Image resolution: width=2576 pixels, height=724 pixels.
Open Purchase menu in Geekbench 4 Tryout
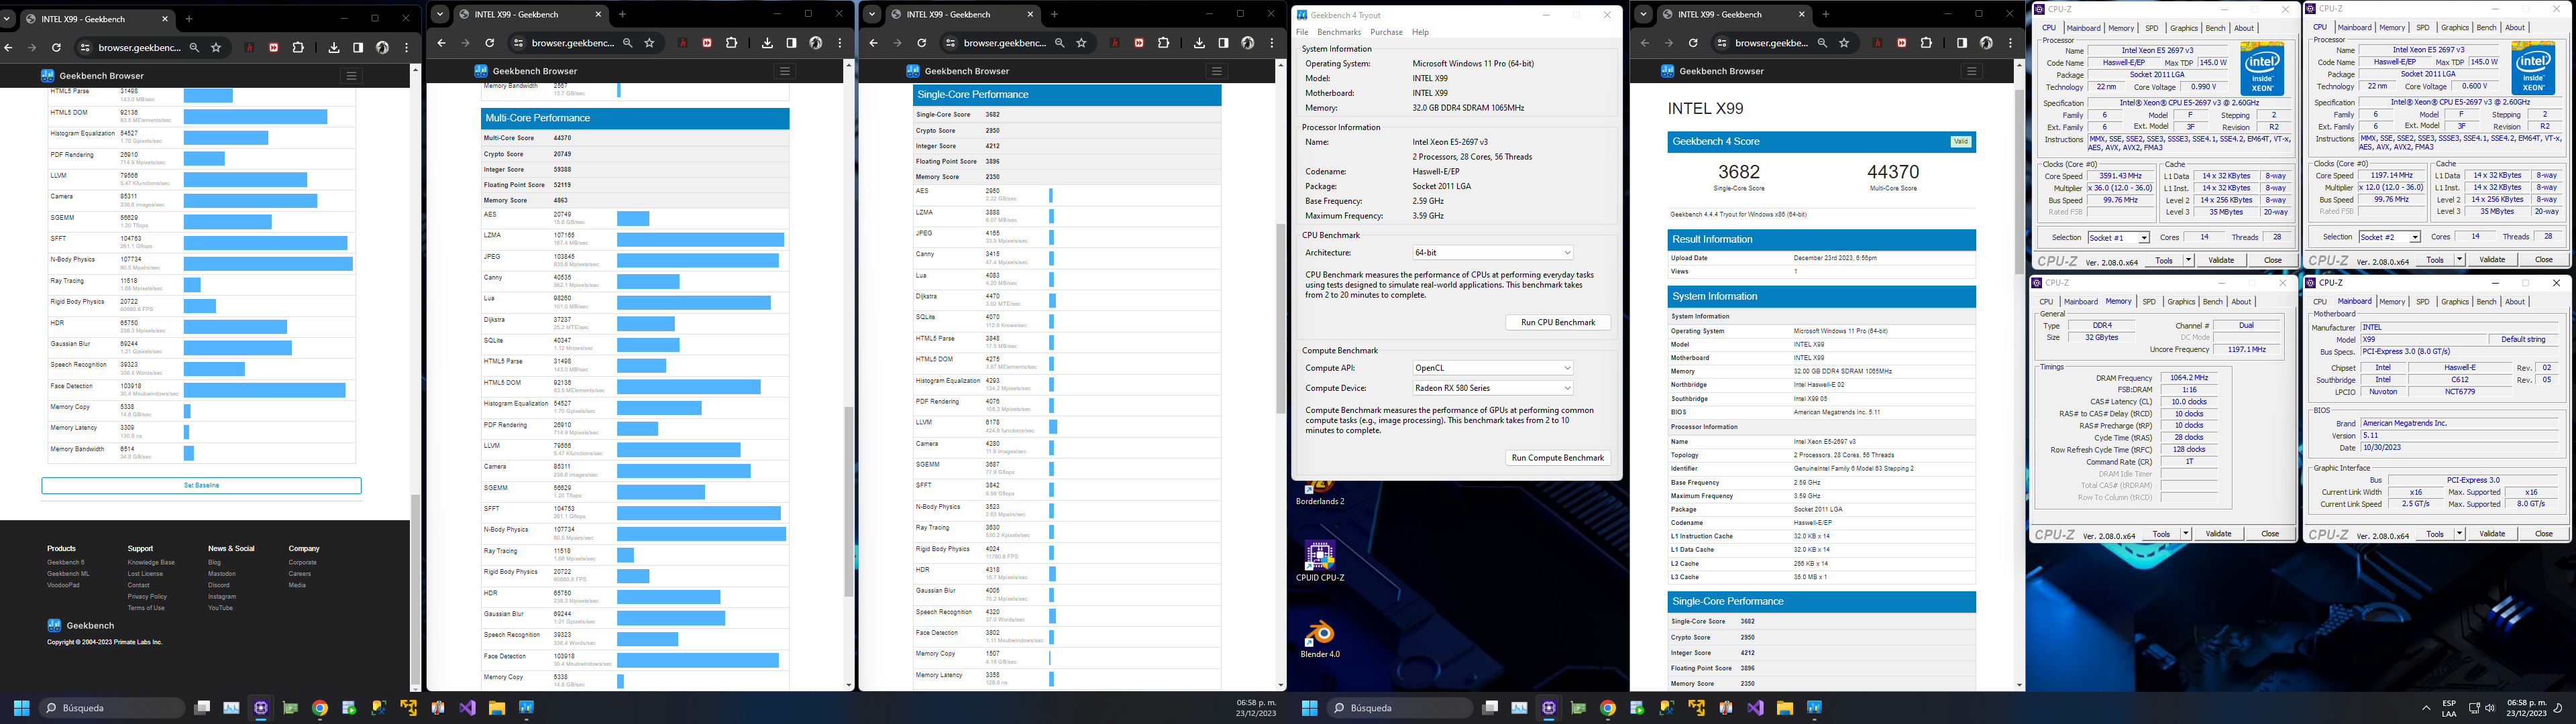[x=1386, y=32]
